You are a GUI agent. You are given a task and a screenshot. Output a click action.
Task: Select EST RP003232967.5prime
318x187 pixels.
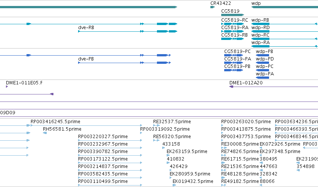pos(103,144)
